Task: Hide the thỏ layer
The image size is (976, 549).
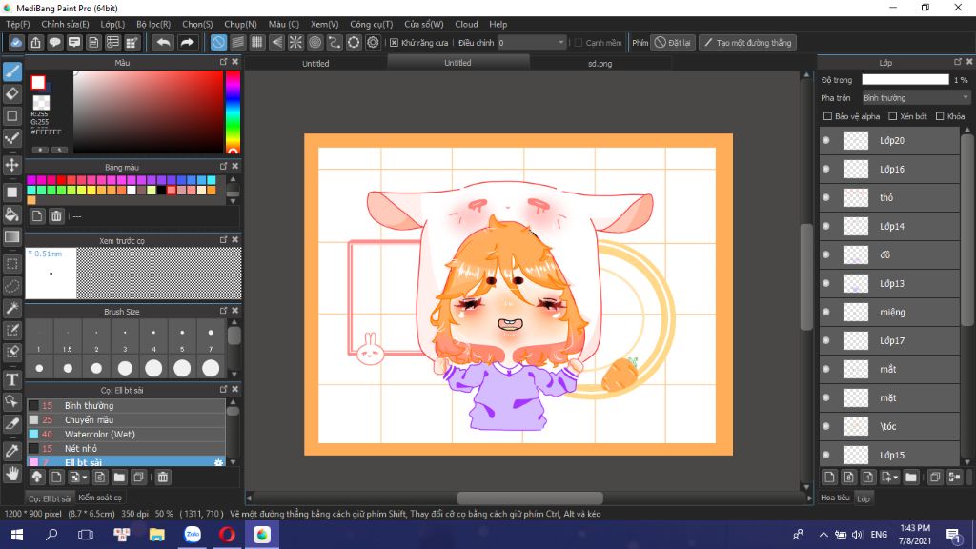Action: [826, 198]
